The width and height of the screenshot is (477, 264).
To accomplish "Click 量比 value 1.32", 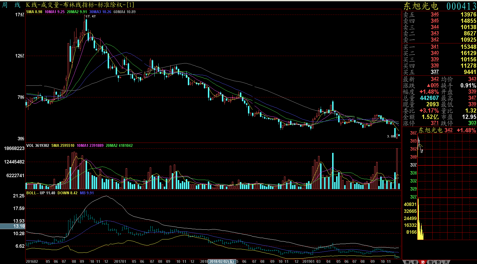I will point(471,111).
